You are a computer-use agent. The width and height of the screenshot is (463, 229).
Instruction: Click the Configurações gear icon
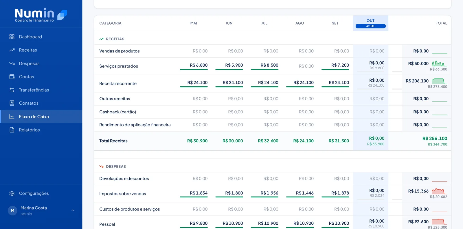[12, 193]
